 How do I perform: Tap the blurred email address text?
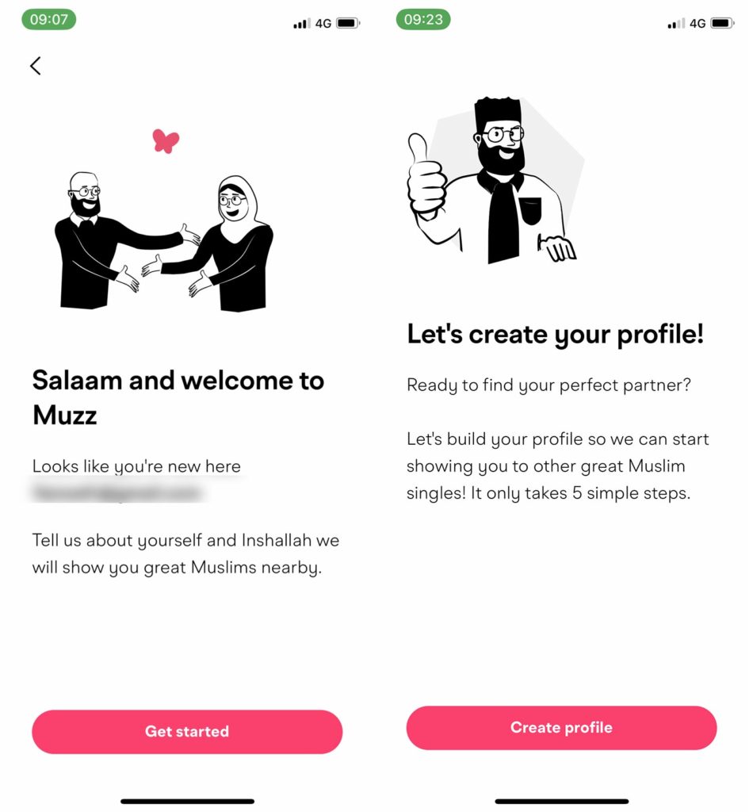click(118, 492)
